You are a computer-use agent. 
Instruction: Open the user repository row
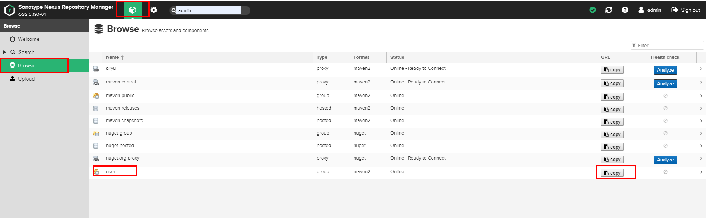397,173
